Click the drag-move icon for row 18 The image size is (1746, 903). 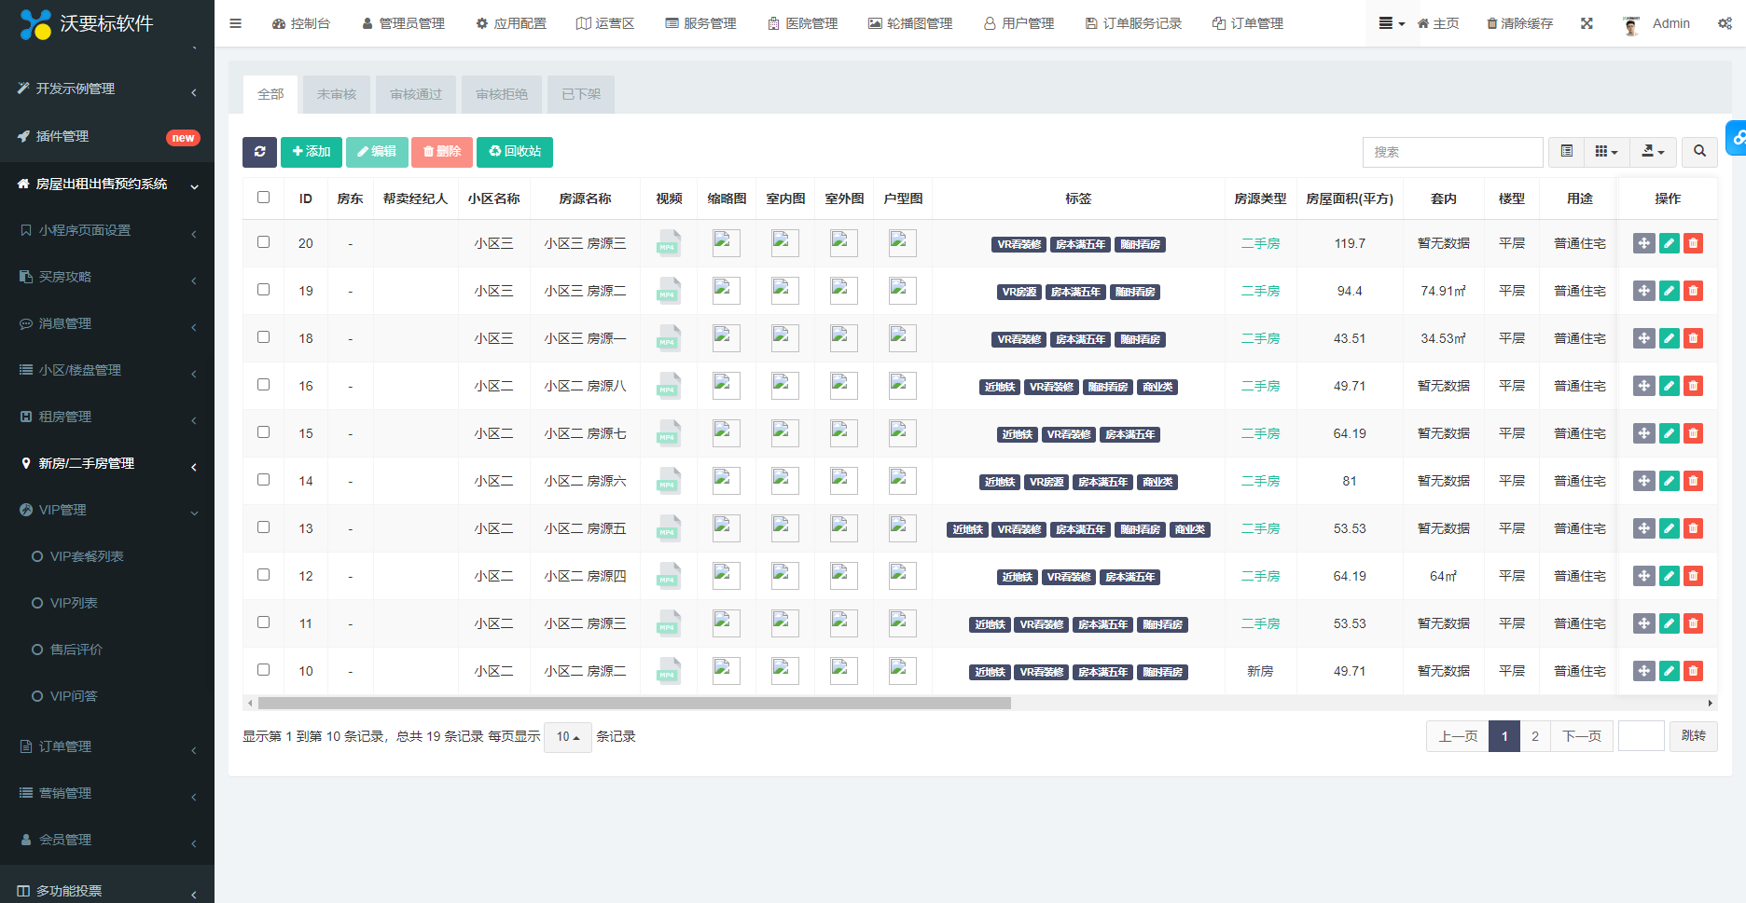(x=1643, y=338)
